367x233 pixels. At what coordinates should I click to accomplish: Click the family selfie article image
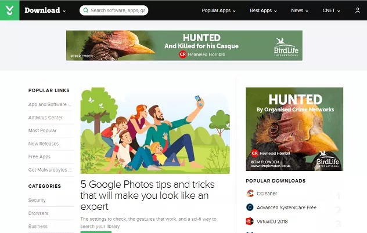coord(155,130)
